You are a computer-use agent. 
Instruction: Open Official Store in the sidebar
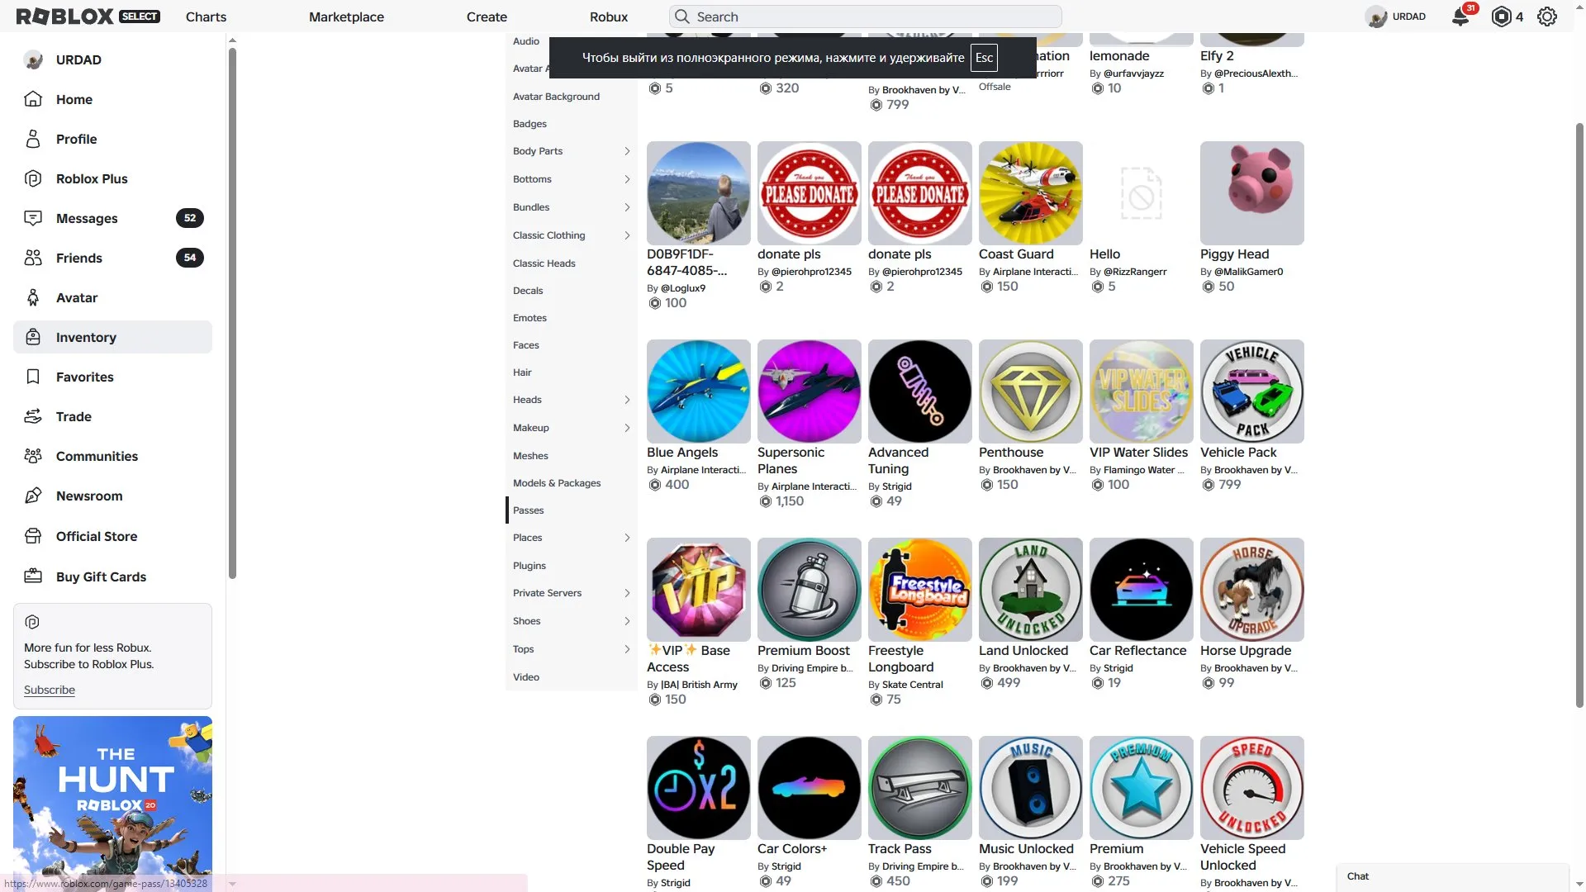tap(112, 536)
